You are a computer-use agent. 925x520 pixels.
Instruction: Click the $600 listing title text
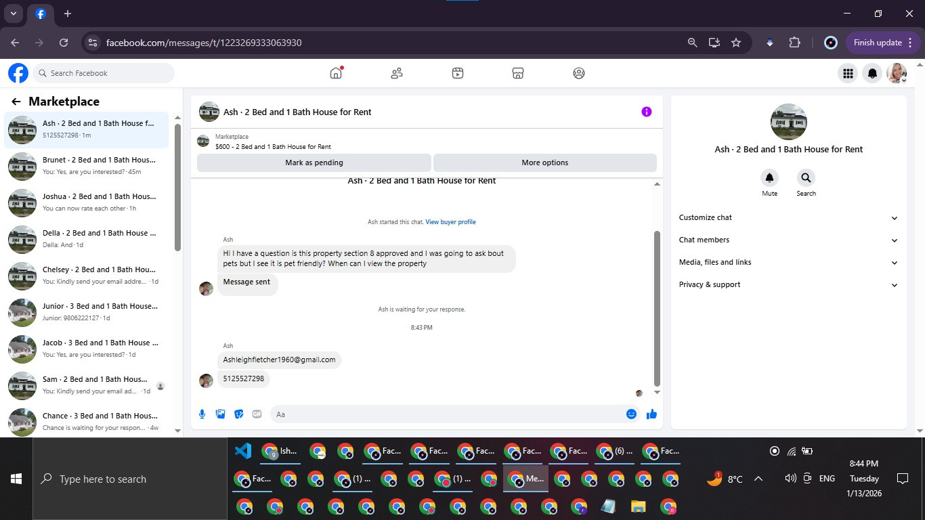(273, 146)
